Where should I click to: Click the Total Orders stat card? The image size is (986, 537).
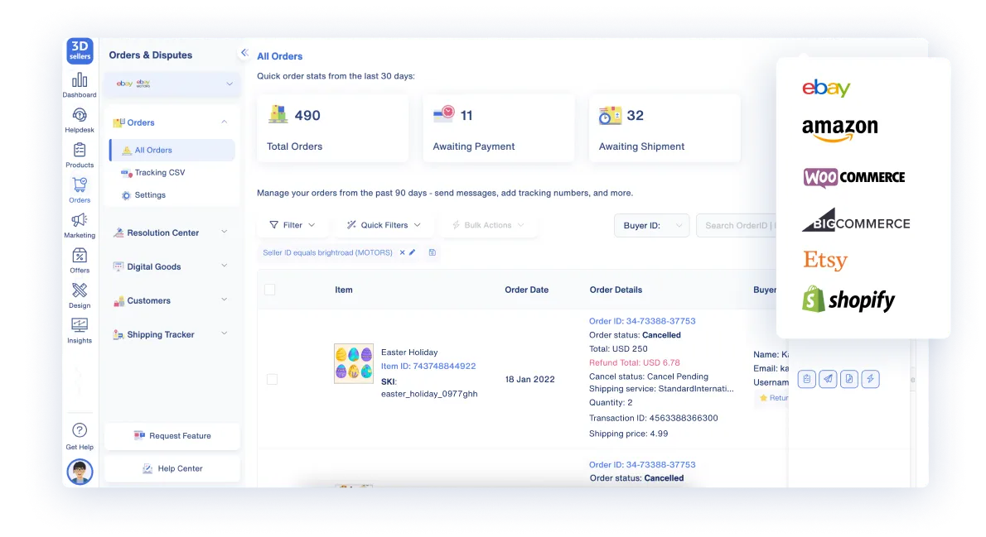332,128
